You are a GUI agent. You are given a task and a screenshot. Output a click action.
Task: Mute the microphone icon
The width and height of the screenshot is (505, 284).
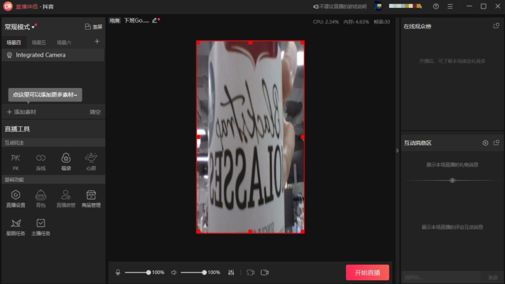pos(118,272)
